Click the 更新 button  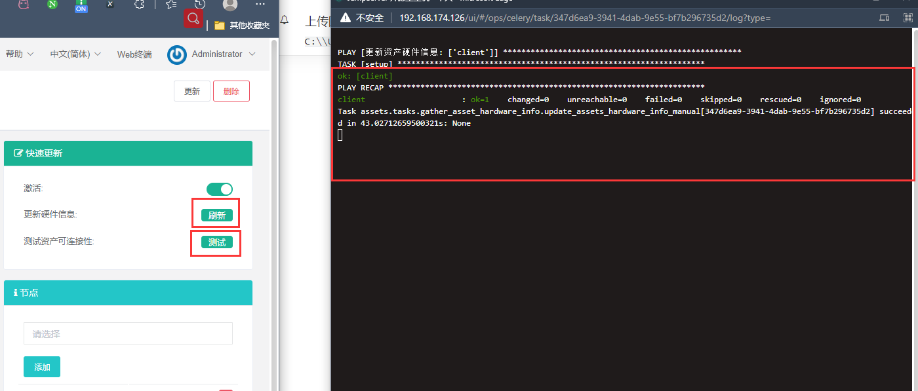[192, 91]
